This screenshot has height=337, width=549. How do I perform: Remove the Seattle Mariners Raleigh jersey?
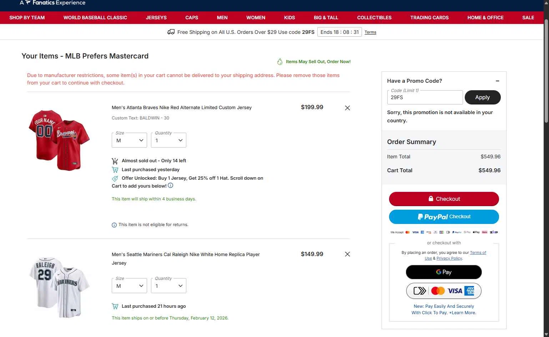click(x=347, y=254)
